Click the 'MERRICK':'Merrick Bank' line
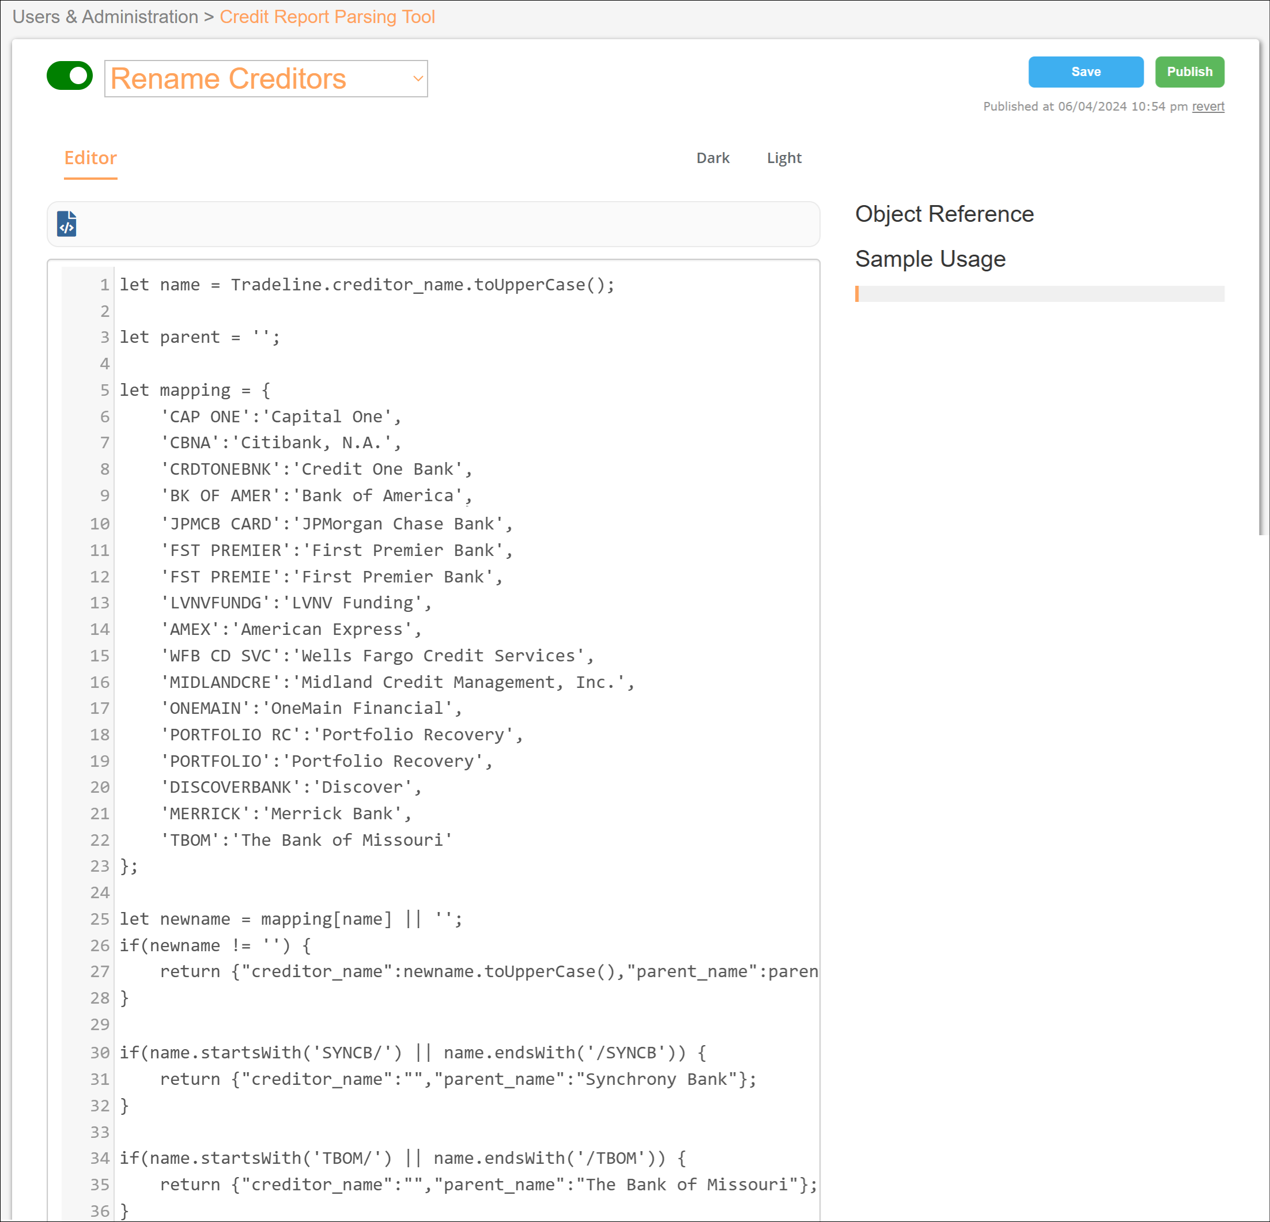 [286, 815]
